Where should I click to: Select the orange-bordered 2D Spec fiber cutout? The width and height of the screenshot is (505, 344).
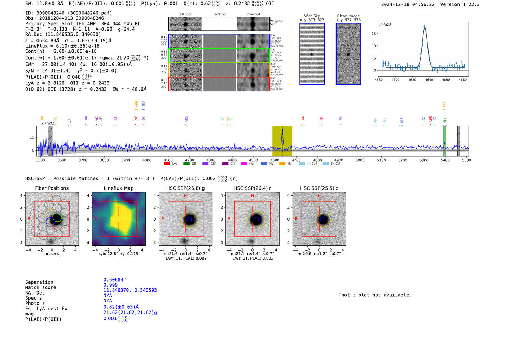pyautogui.click(x=186, y=70)
